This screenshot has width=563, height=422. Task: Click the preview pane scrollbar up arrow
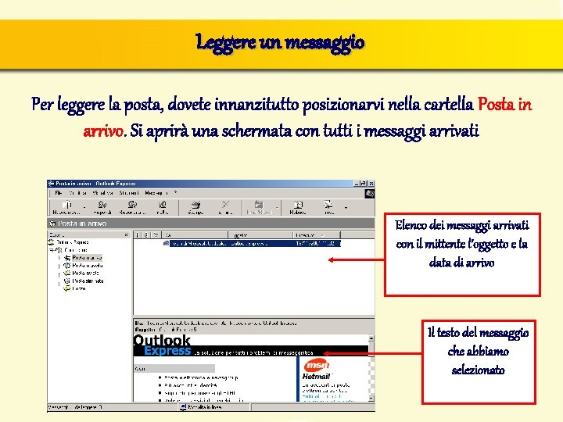pyautogui.click(x=371, y=338)
